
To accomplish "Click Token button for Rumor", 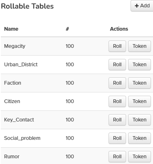I will [140, 157].
